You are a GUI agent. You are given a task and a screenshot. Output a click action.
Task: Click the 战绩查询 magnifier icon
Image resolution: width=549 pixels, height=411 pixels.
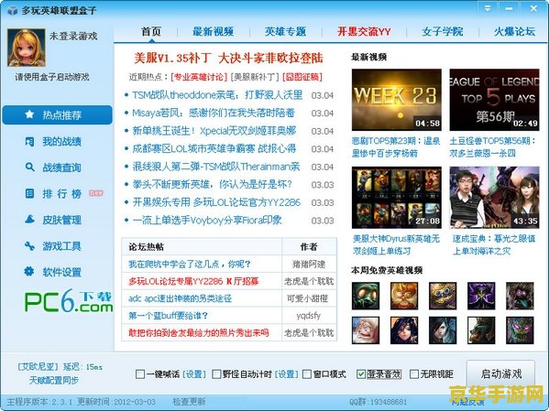[x=29, y=168]
